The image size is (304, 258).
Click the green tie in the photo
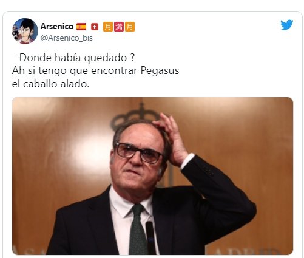[138, 229]
